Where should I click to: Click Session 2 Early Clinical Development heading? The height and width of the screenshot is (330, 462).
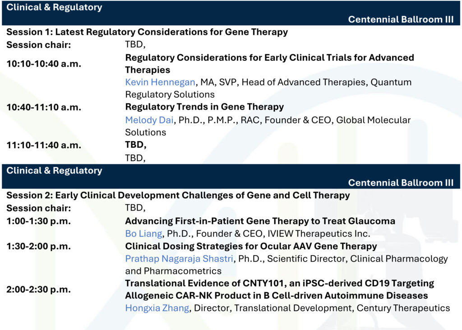pos(178,195)
